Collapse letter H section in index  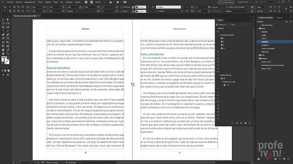pyautogui.click(x=217, y=72)
